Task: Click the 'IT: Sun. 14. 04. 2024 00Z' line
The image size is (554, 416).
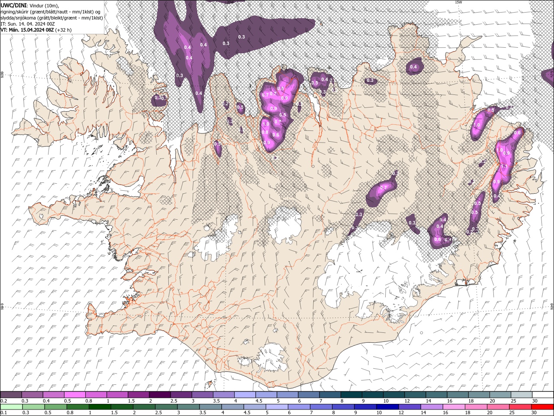Action: click(x=27, y=24)
